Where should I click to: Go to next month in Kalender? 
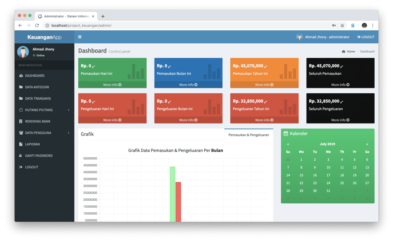coord(367,144)
